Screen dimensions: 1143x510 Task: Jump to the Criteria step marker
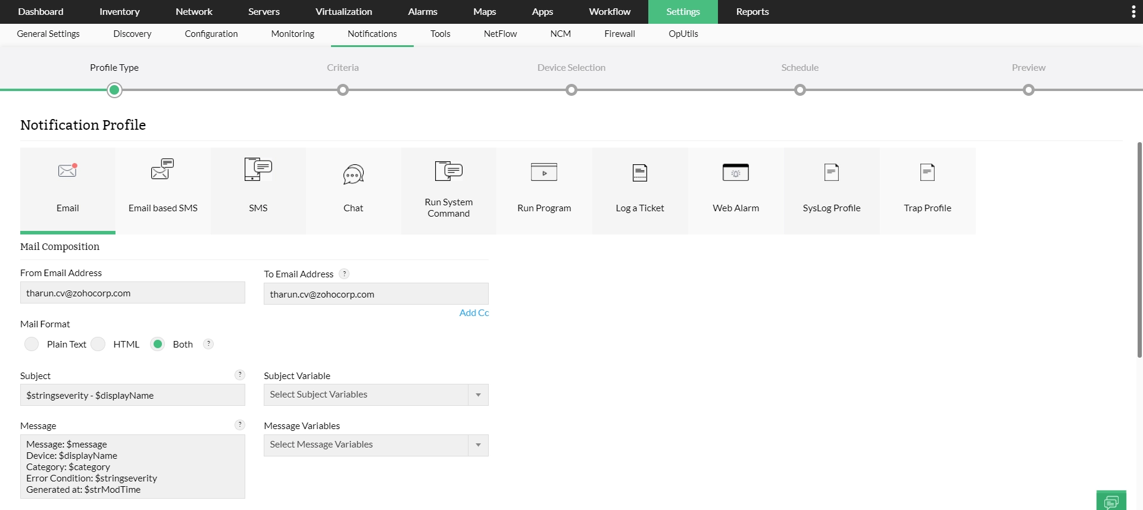pyautogui.click(x=343, y=90)
